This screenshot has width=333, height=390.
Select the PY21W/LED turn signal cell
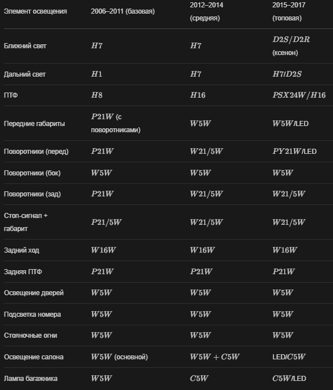(x=294, y=151)
